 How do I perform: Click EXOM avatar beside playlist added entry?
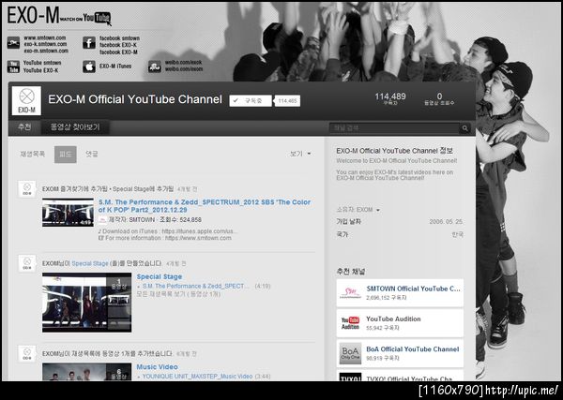point(27,354)
